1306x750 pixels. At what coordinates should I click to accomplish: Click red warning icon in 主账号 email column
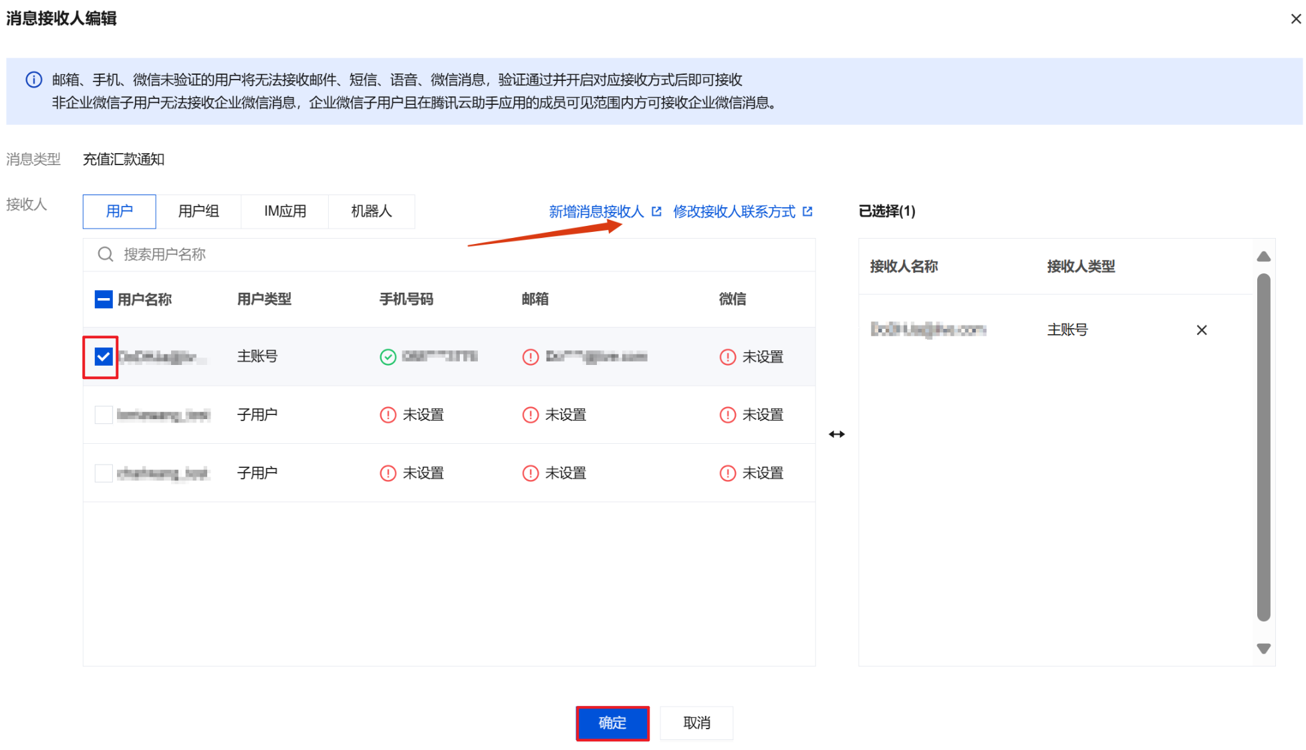tap(530, 357)
